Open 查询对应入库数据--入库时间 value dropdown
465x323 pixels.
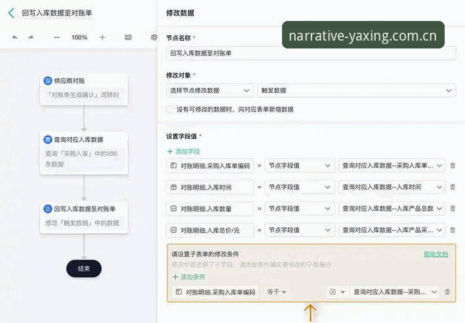tap(392, 187)
